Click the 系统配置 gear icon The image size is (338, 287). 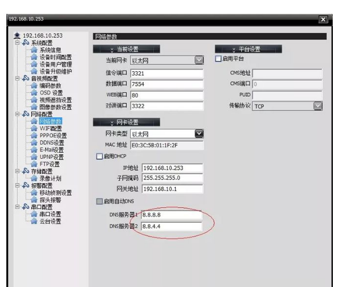26,43
